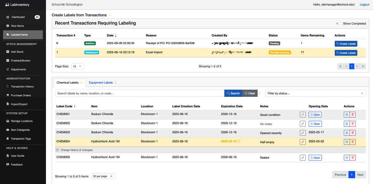Expand Change History for CHEM004
Viewport: 373px width, 184px height.
(57, 150)
